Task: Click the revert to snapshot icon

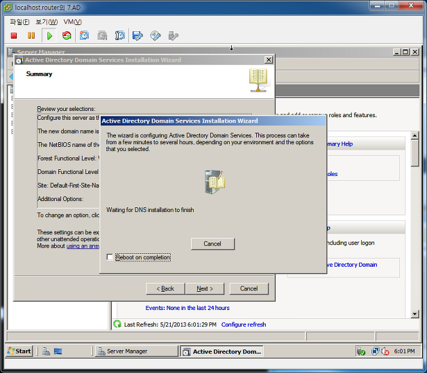Action: 102,36
